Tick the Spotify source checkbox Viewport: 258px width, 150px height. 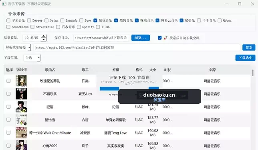[79, 27]
